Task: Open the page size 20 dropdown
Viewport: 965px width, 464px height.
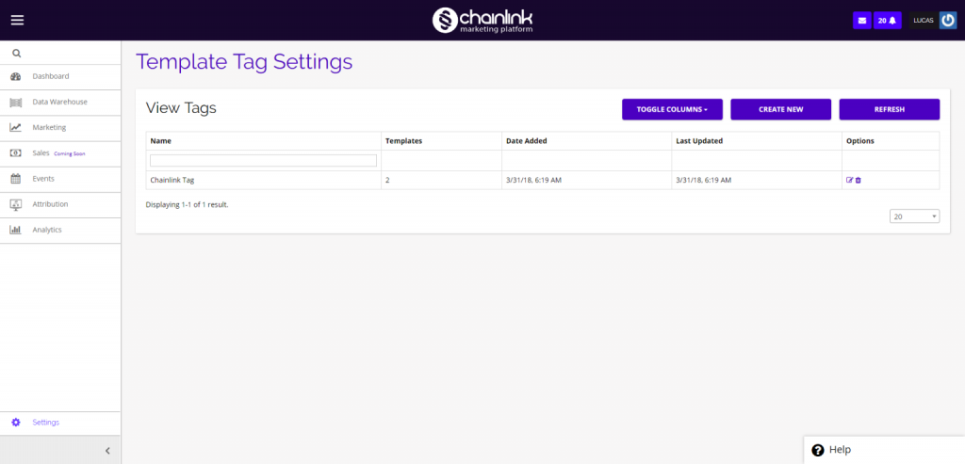Action: [914, 216]
